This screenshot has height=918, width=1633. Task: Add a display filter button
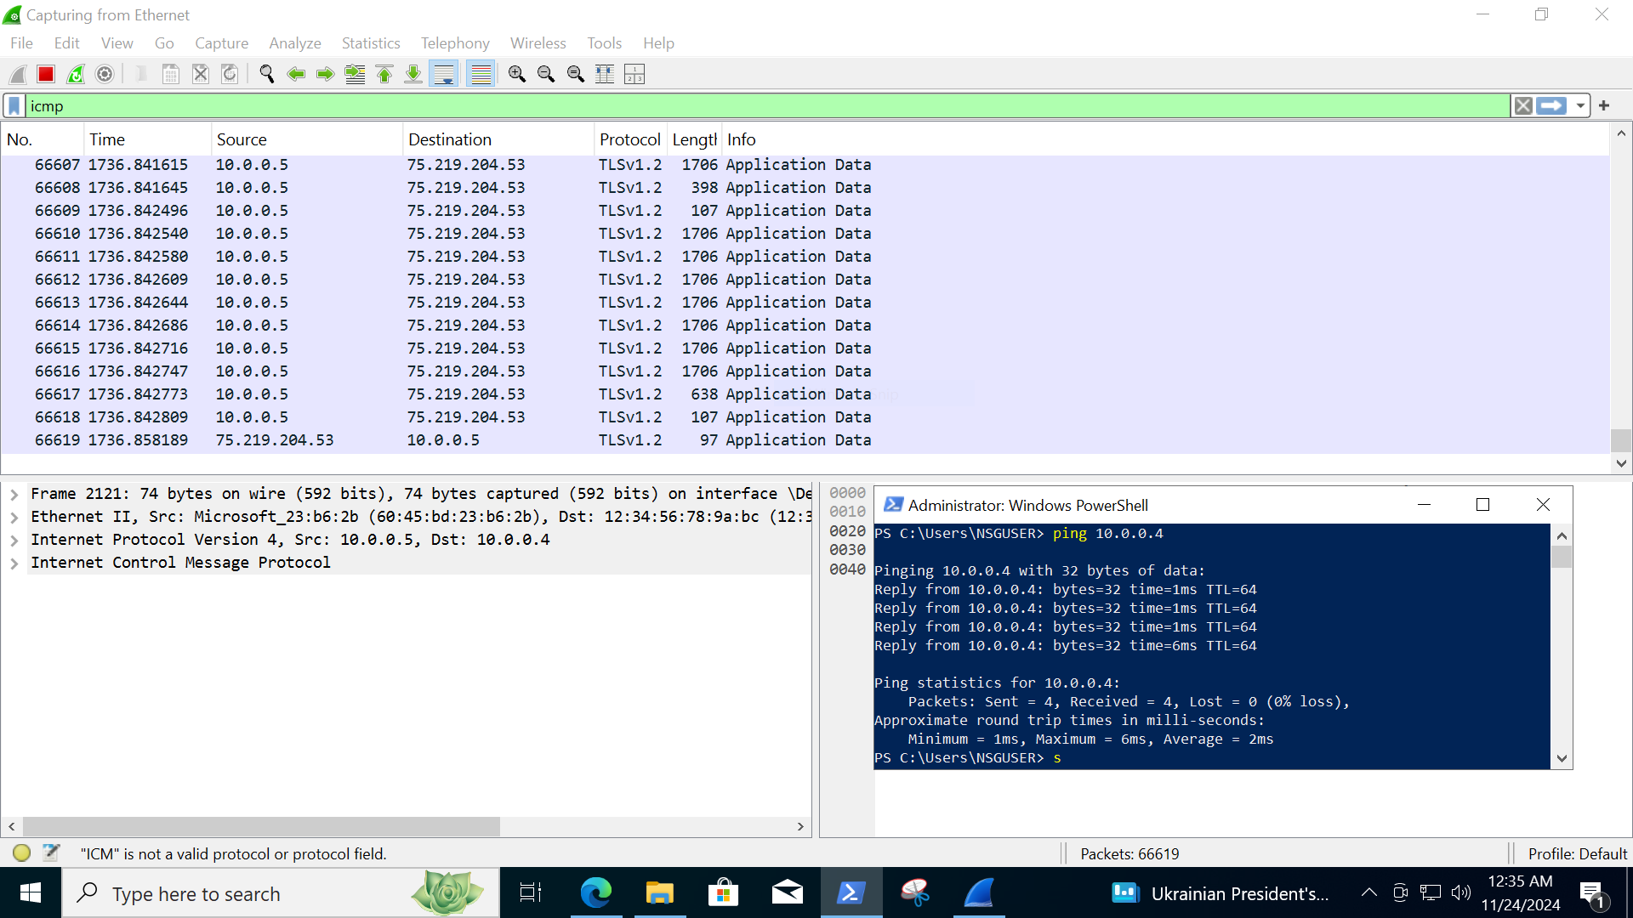(x=1604, y=105)
